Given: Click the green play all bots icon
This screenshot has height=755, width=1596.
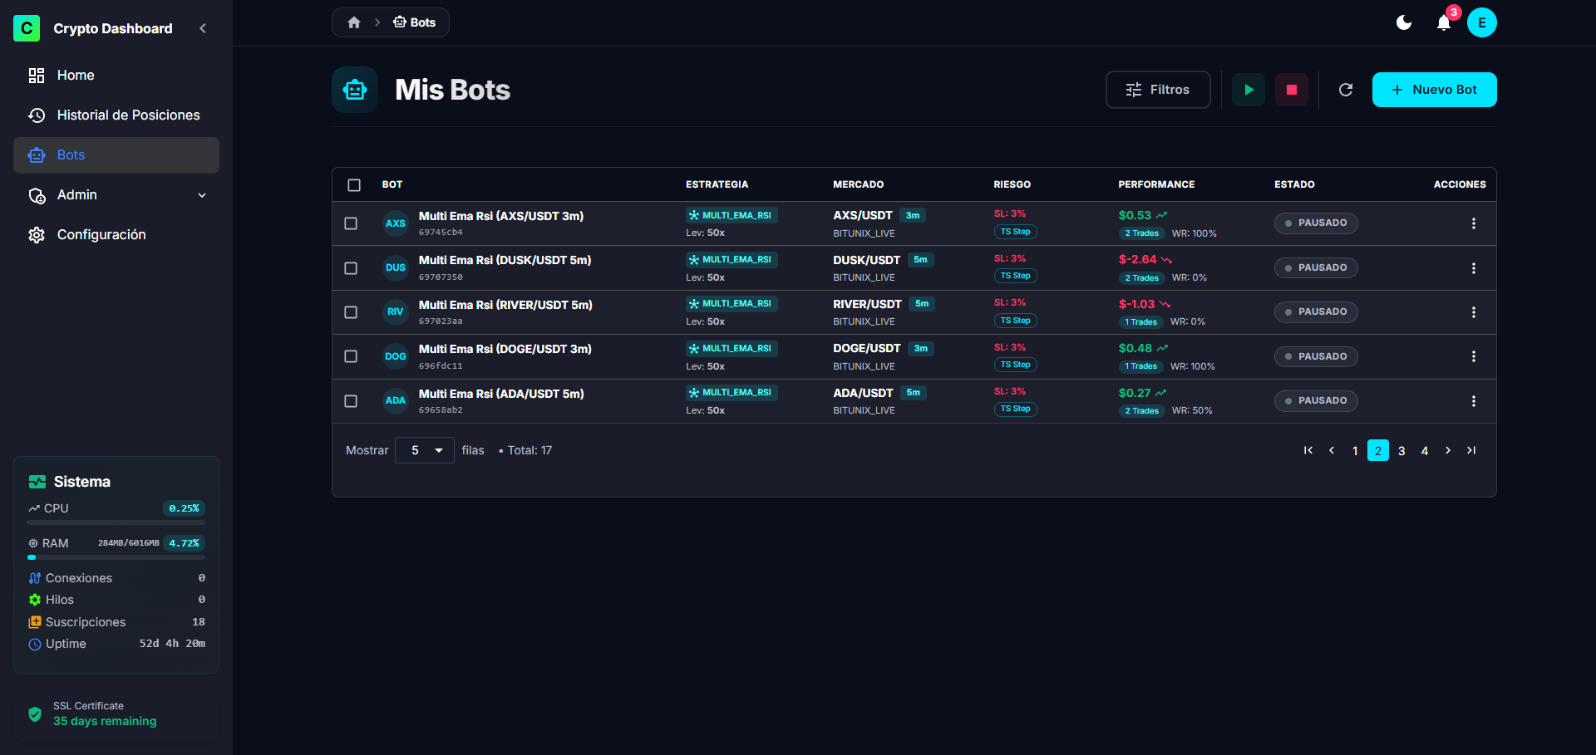Looking at the screenshot, I should (x=1248, y=90).
